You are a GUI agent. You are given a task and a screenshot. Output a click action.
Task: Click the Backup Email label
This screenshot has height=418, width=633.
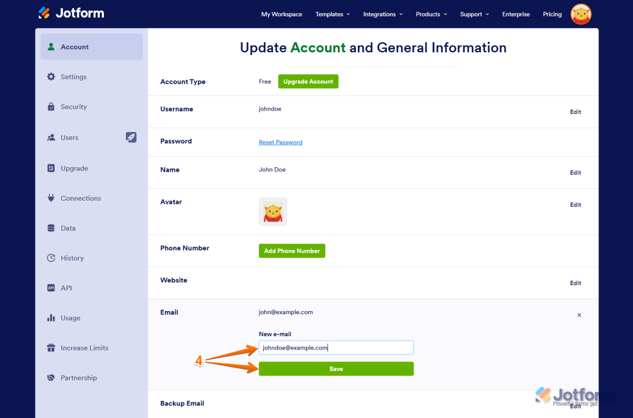pyautogui.click(x=182, y=403)
